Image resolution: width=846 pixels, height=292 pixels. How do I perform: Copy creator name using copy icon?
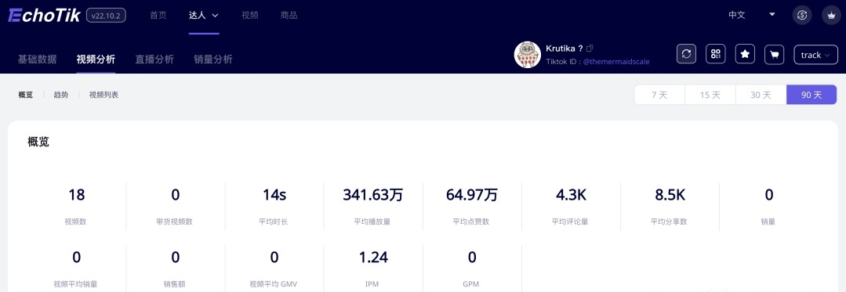(590, 49)
